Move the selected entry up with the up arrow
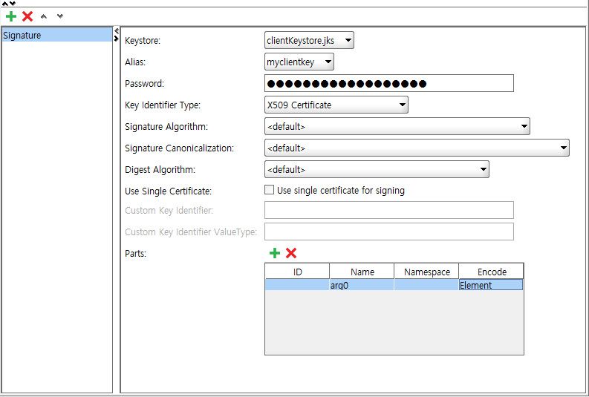 pos(45,16)
